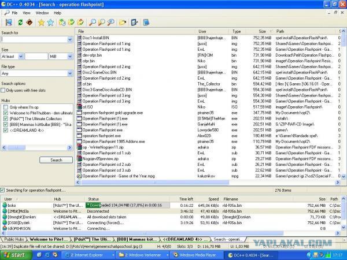Open Windows Media Player quick launch icon
The width and height of the screenshot is (347, 260).
point(54,255)
